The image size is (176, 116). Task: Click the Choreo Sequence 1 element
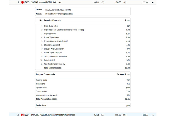pos(52,45)
